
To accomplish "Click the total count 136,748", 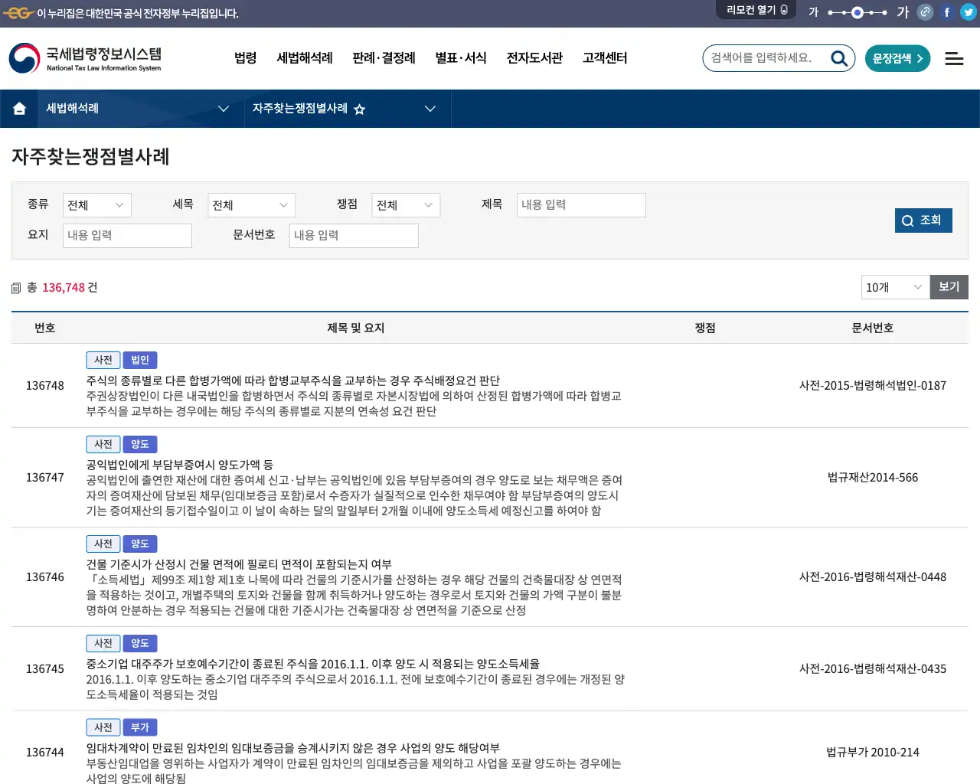I will pos(64,288).
